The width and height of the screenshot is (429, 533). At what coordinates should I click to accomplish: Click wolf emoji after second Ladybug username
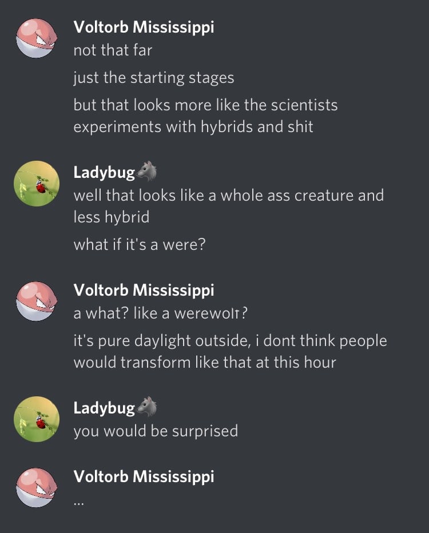click(146, 407)
